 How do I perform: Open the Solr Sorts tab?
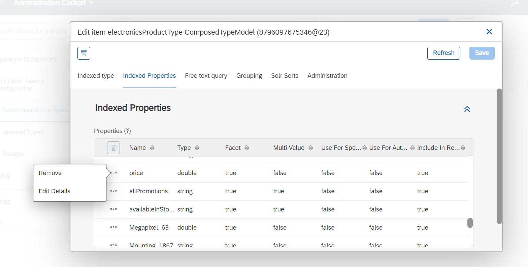click(x=285, y=76)
